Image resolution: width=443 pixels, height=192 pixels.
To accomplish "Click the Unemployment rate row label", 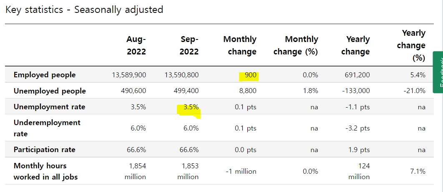I will [50, 107].
